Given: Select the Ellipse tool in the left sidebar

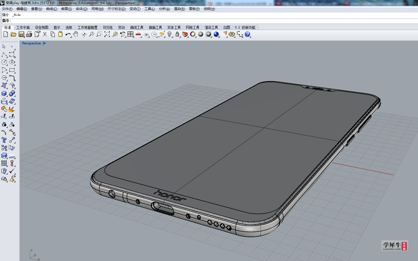Looking at the screenshot, I should (12, 62).
